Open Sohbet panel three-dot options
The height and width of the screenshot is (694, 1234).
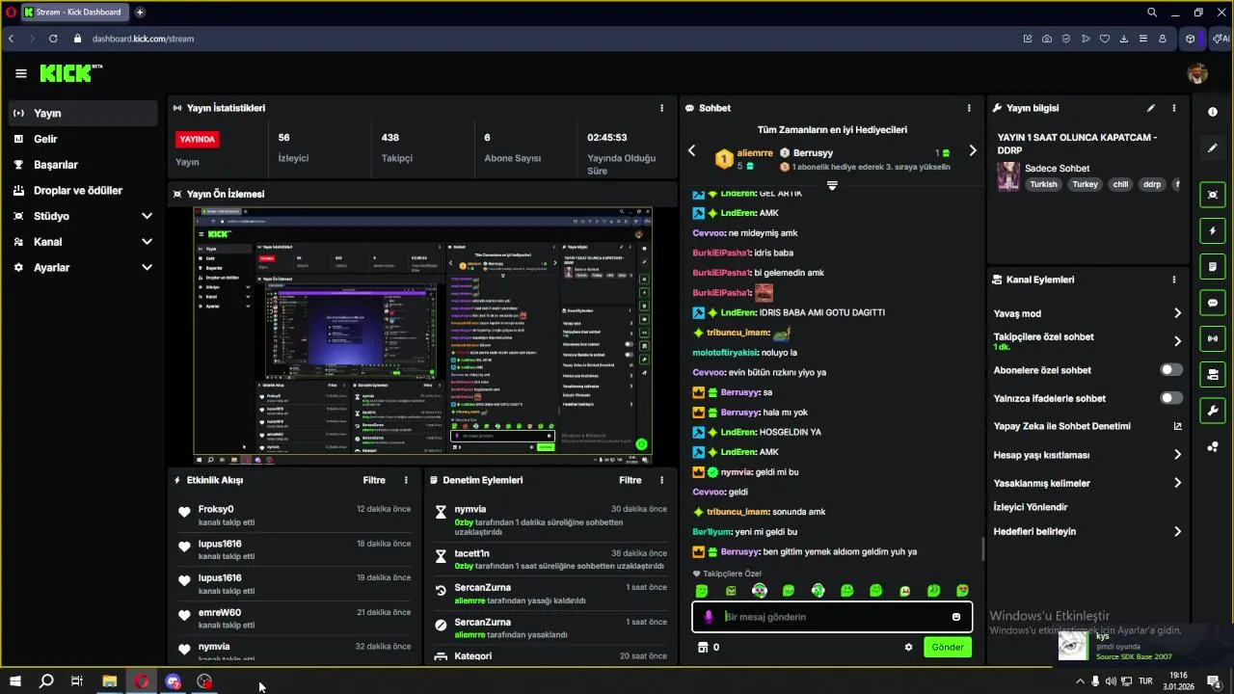point(969,108)
